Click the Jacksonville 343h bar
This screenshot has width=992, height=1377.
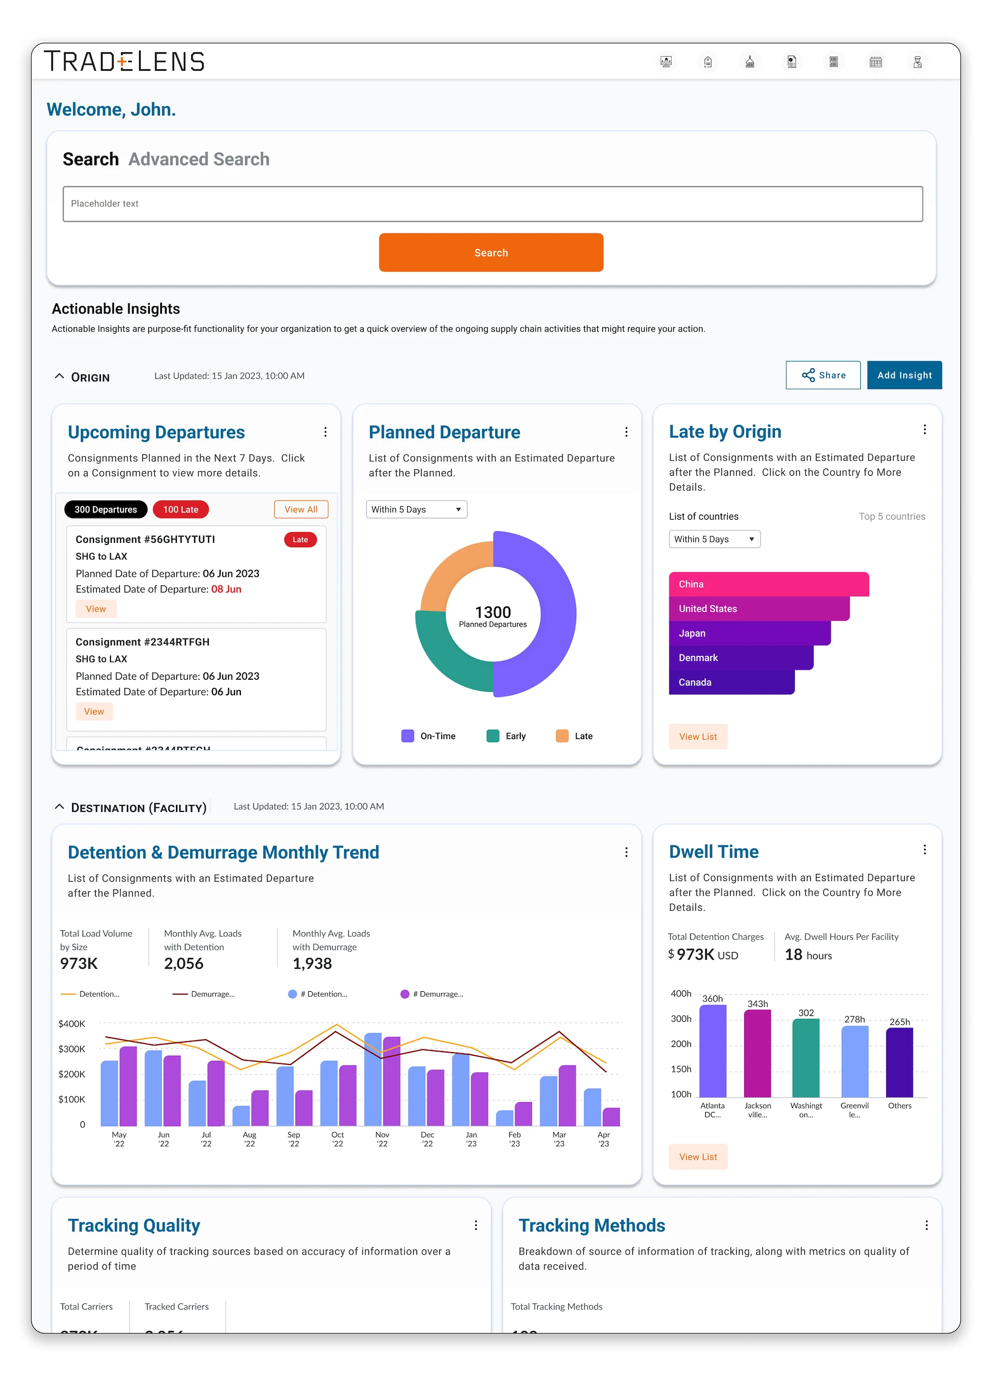[757, 1053]
